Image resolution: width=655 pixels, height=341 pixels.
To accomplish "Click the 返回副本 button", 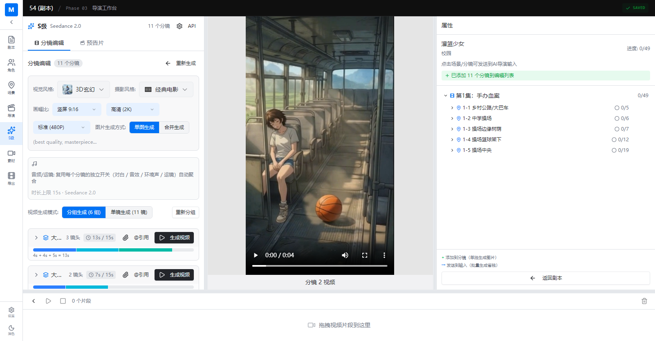I will 545,278.
